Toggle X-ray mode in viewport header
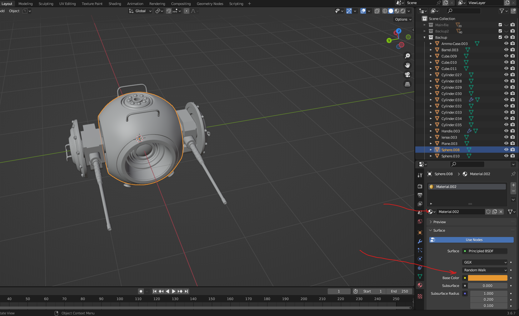This screenshot has height=316, width=519. coord(377,11)
